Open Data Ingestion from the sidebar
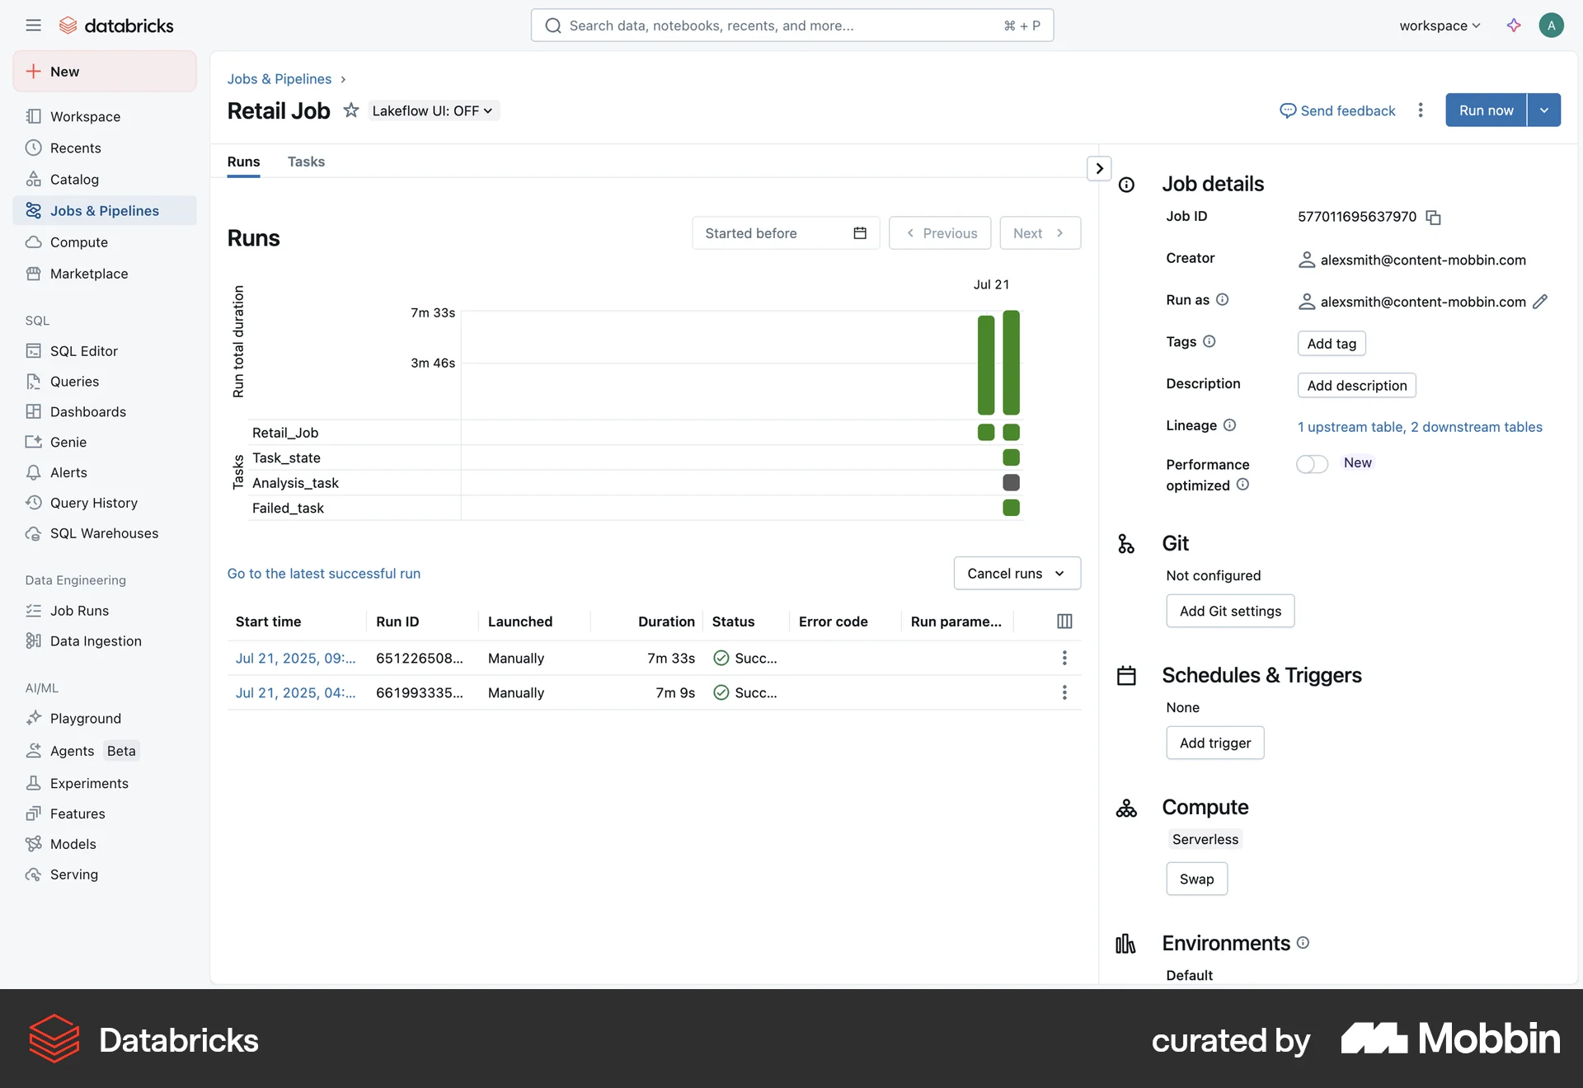1583x1088 pixels. (95, 640)
